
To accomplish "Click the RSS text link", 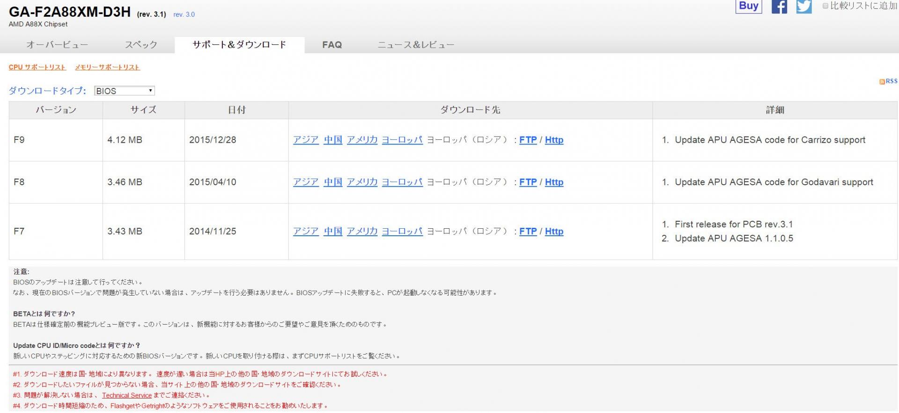I will coord(892,81).
